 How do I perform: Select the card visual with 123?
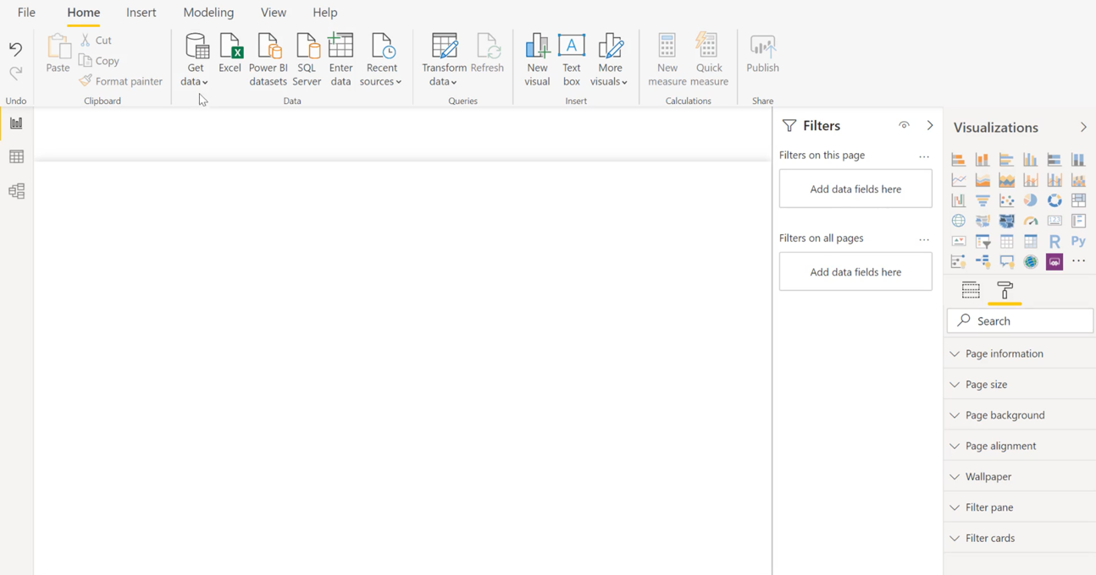pos(1054,221)
